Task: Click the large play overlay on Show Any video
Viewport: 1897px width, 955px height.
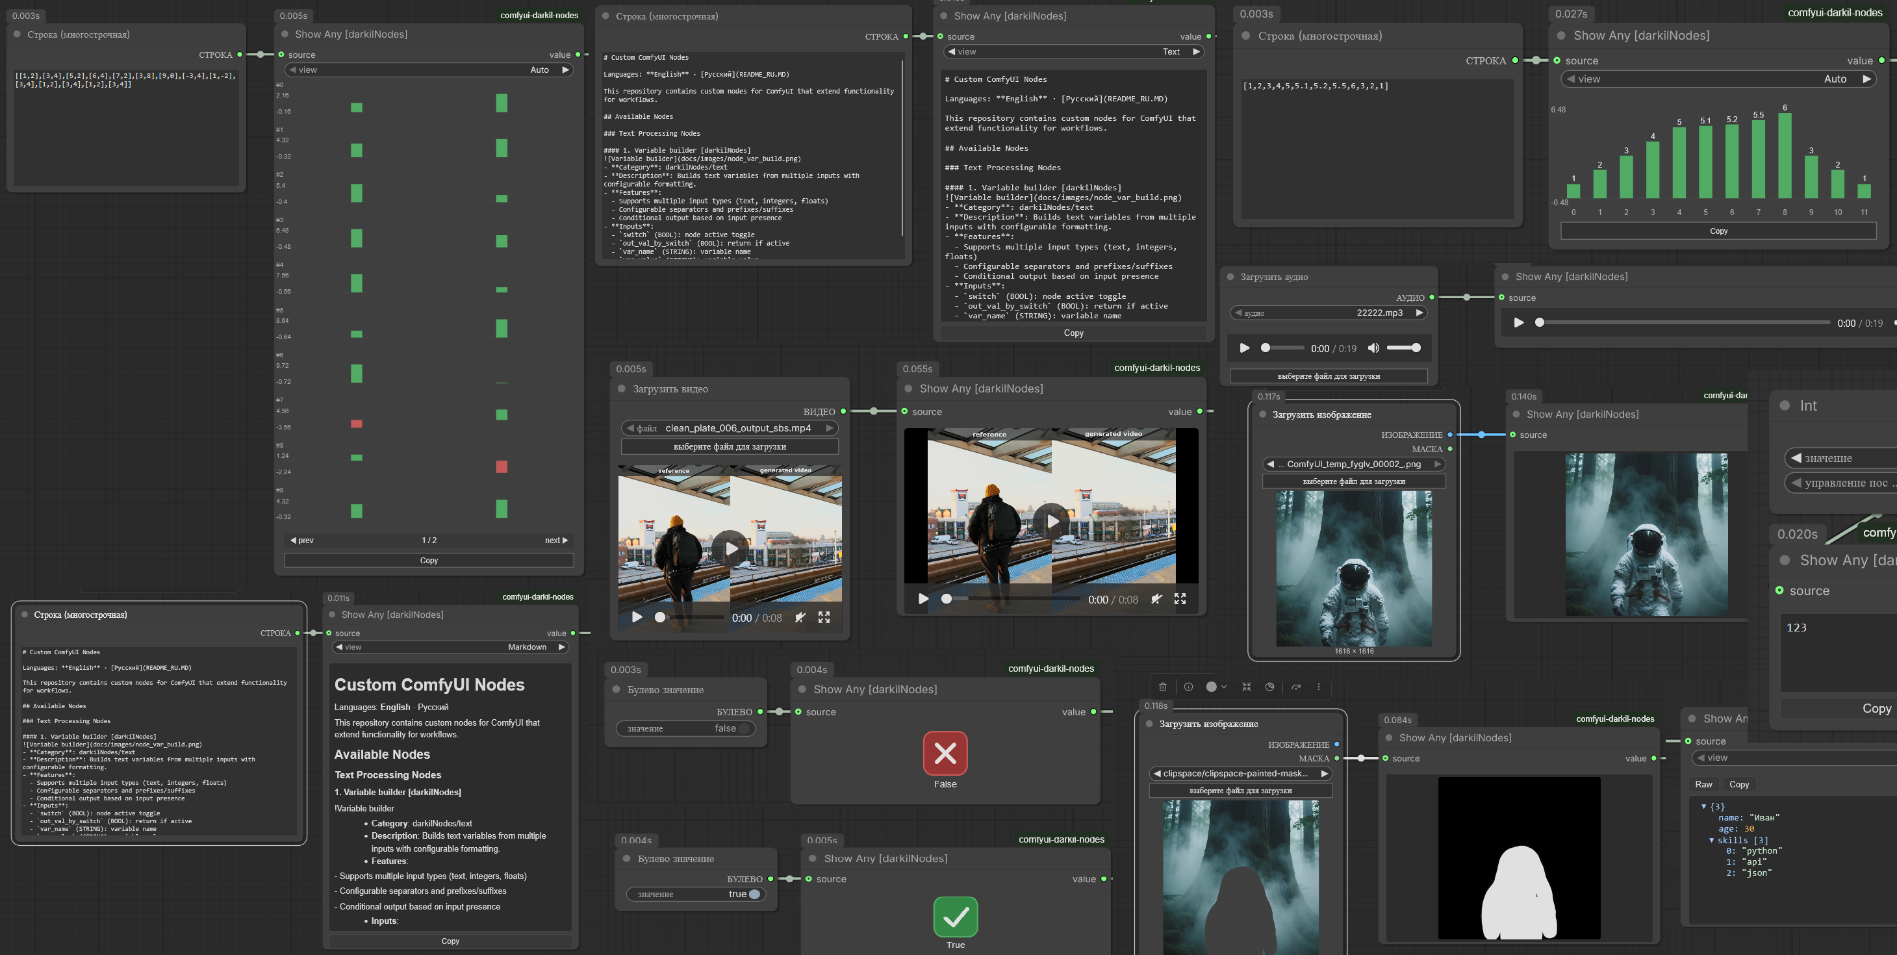Action: (1053, 521)
